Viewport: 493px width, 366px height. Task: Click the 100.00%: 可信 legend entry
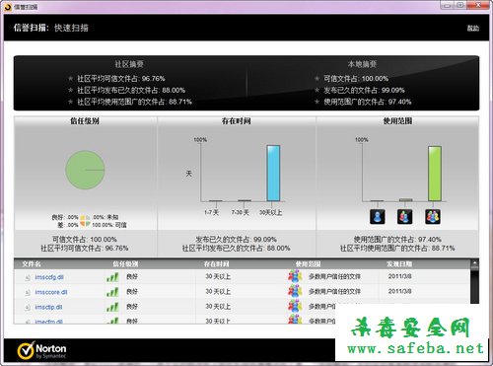click(109, 225)
